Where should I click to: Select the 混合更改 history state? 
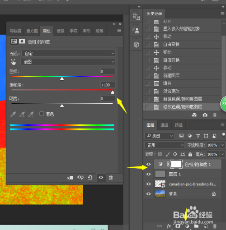(x=182, y=91)
